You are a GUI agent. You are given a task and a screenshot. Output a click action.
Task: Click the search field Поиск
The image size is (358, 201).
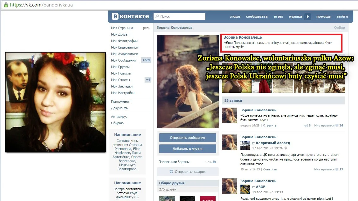point(180,16)
